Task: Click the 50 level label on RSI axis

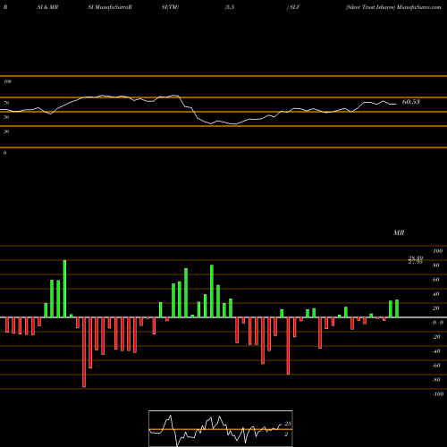Action: [x=6, y=117]
